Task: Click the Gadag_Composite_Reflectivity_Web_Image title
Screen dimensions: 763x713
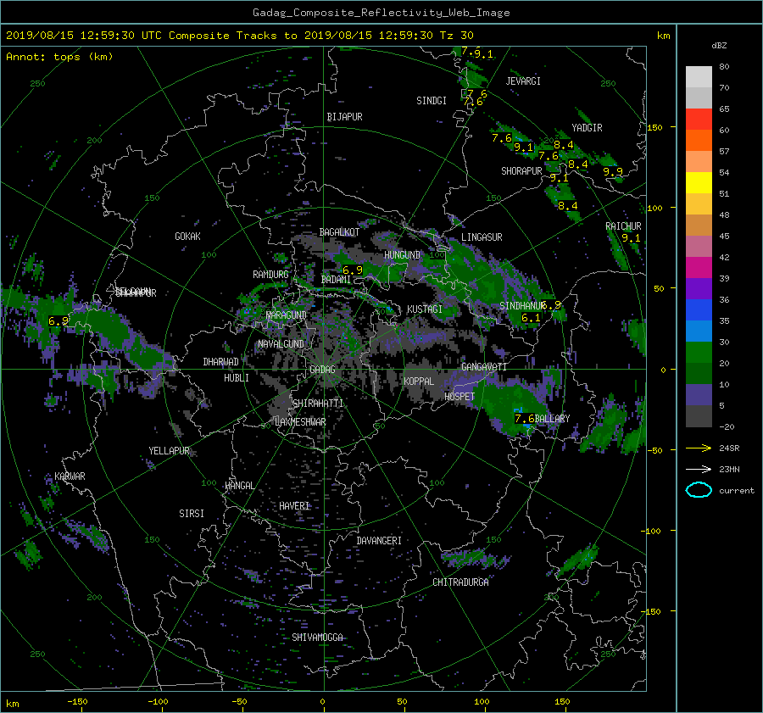Action: 381,13
